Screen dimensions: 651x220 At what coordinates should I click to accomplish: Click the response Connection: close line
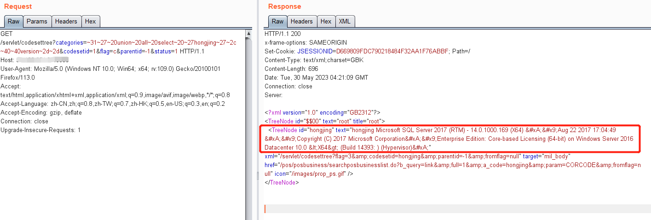coord(288,87)
